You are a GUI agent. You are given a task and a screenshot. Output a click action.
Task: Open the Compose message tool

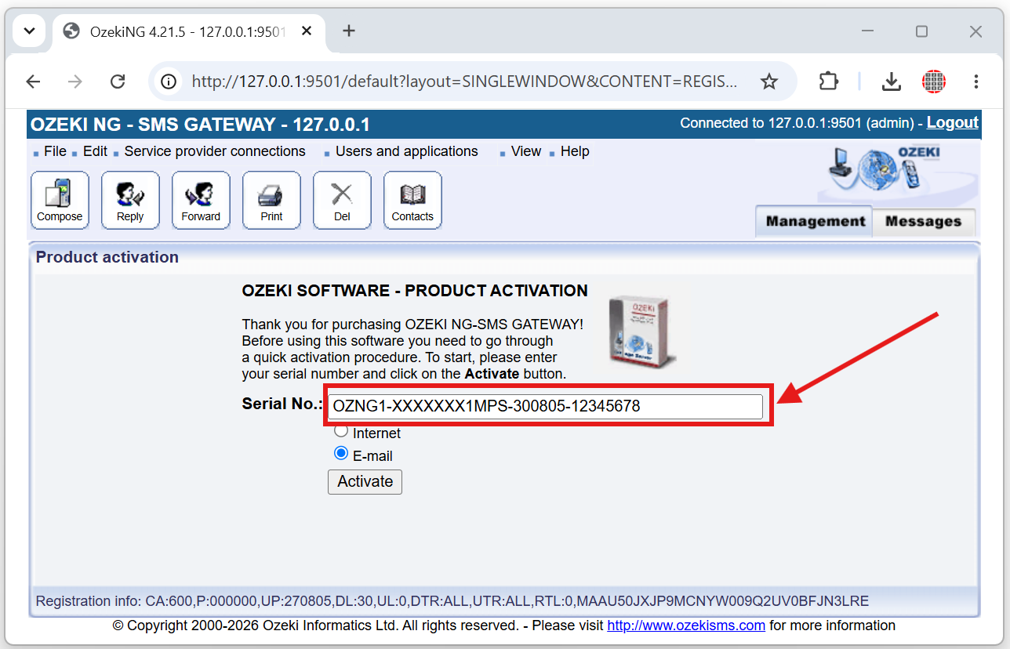[60, 201]
